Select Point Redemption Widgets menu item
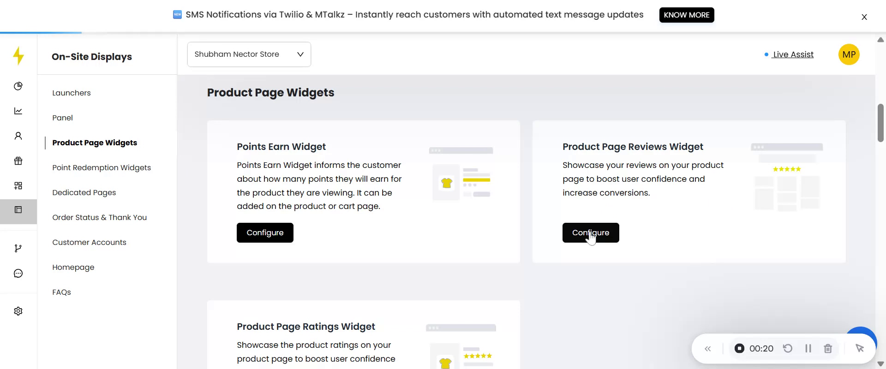886x369 pixels. [102, 167]
